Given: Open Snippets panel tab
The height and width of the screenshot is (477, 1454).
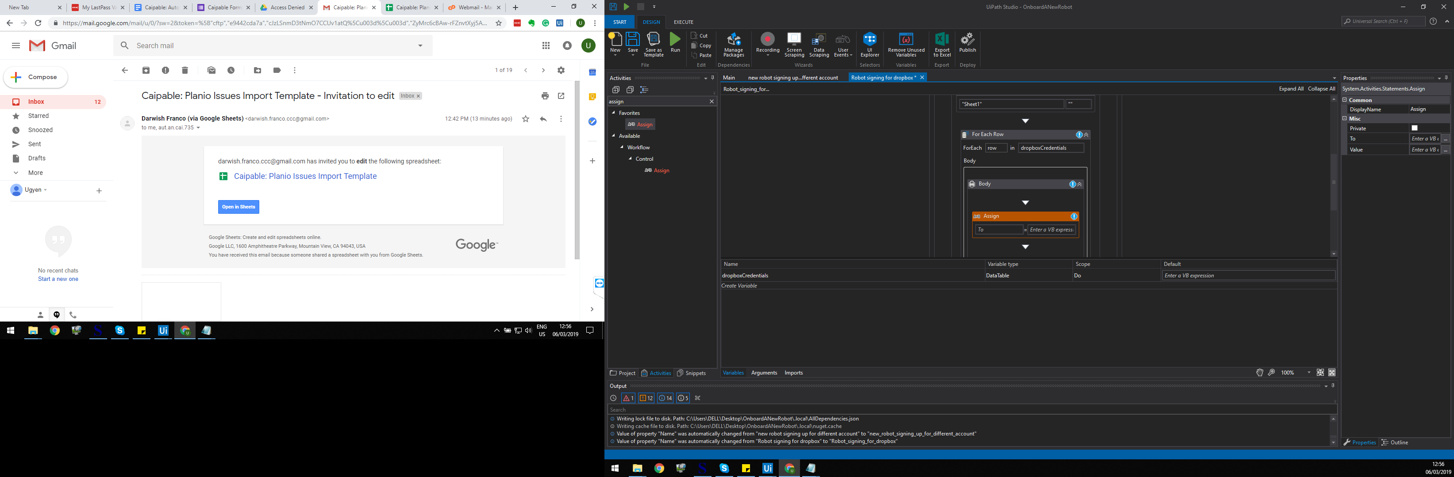Looking at the screenshot, I should (x=692, y=373).
